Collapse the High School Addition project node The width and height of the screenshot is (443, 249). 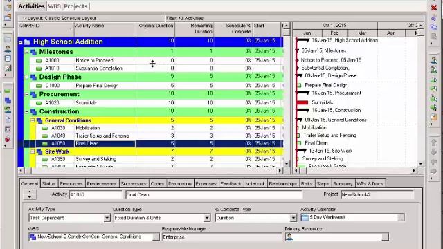click(21, 42)
